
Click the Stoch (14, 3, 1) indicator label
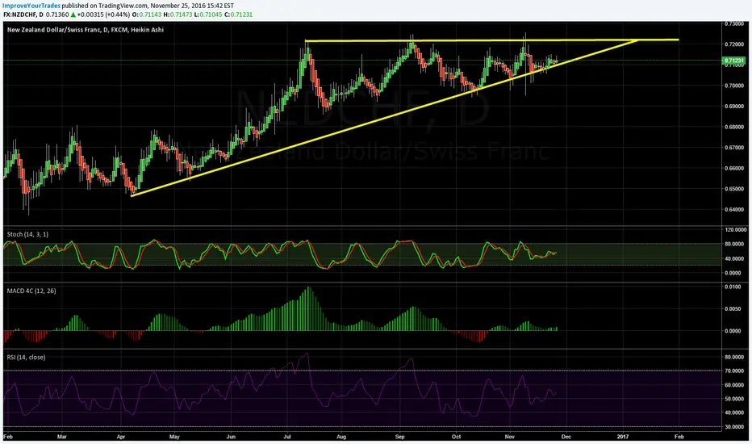click(27, 234)
